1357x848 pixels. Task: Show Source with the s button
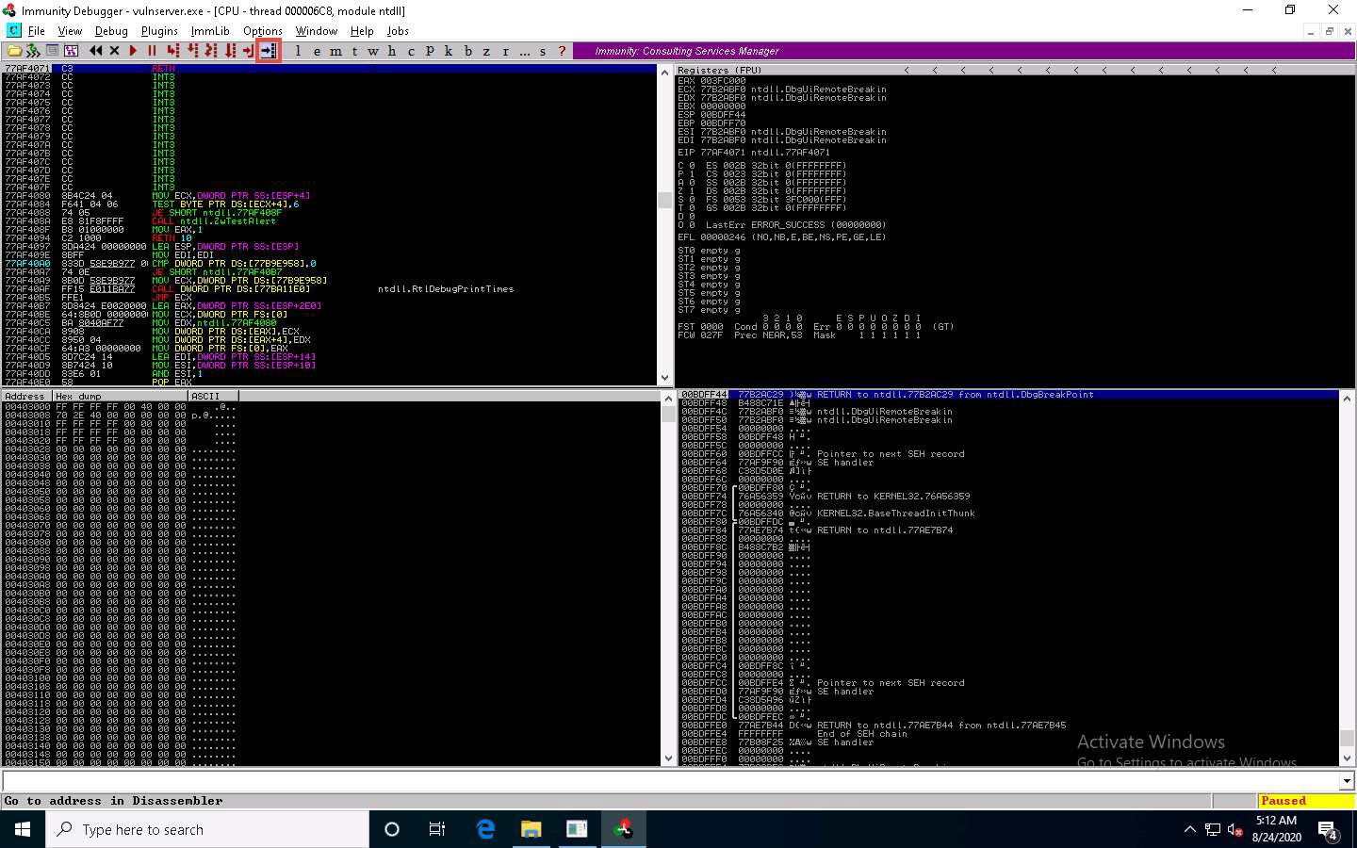tap(543, 51)
